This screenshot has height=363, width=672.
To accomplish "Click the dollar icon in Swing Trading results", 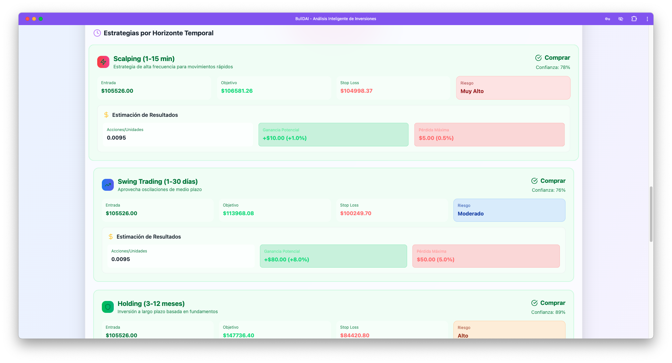I will pyautogui.click(x=111, y=237).
